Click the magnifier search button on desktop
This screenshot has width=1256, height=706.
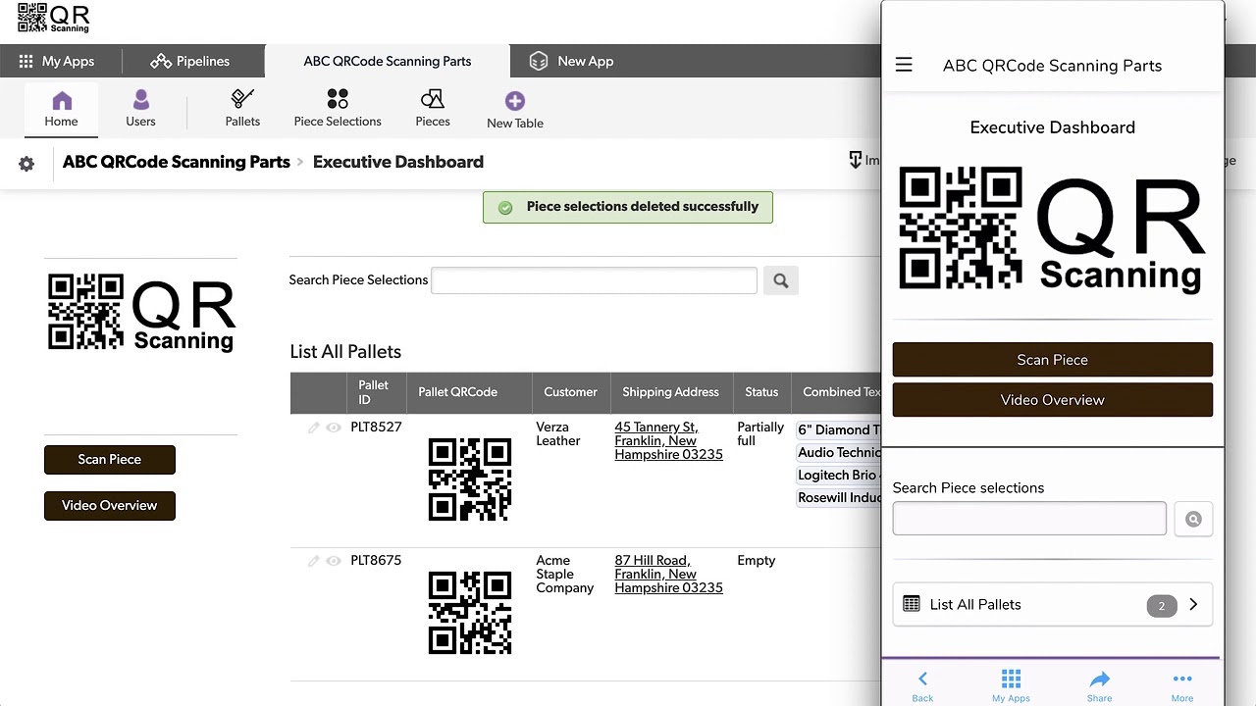tap(780, 280)
